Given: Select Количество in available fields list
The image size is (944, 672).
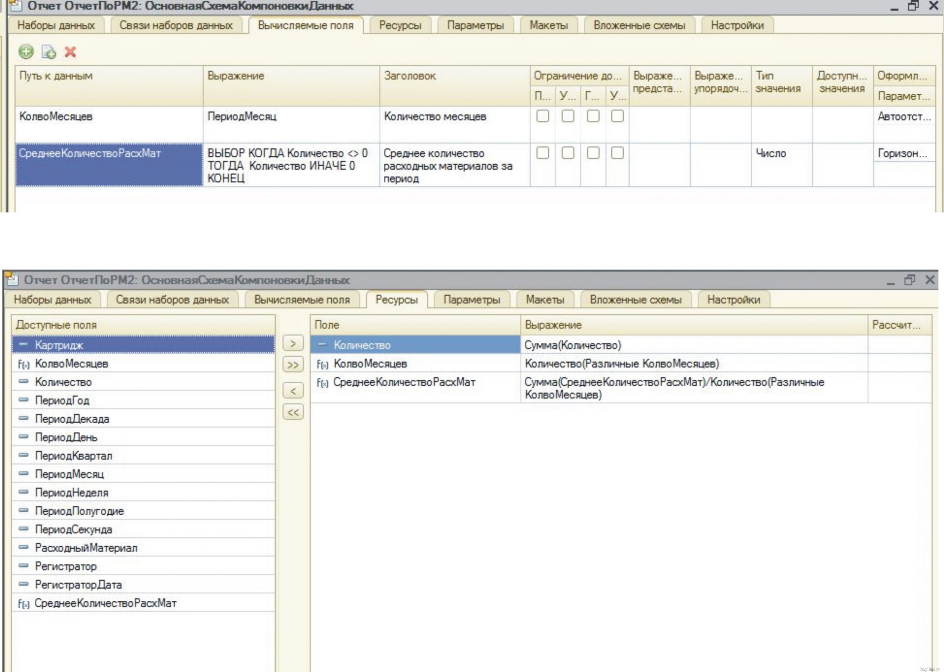Looking at the screenshot, I should (x=143, y=381).
